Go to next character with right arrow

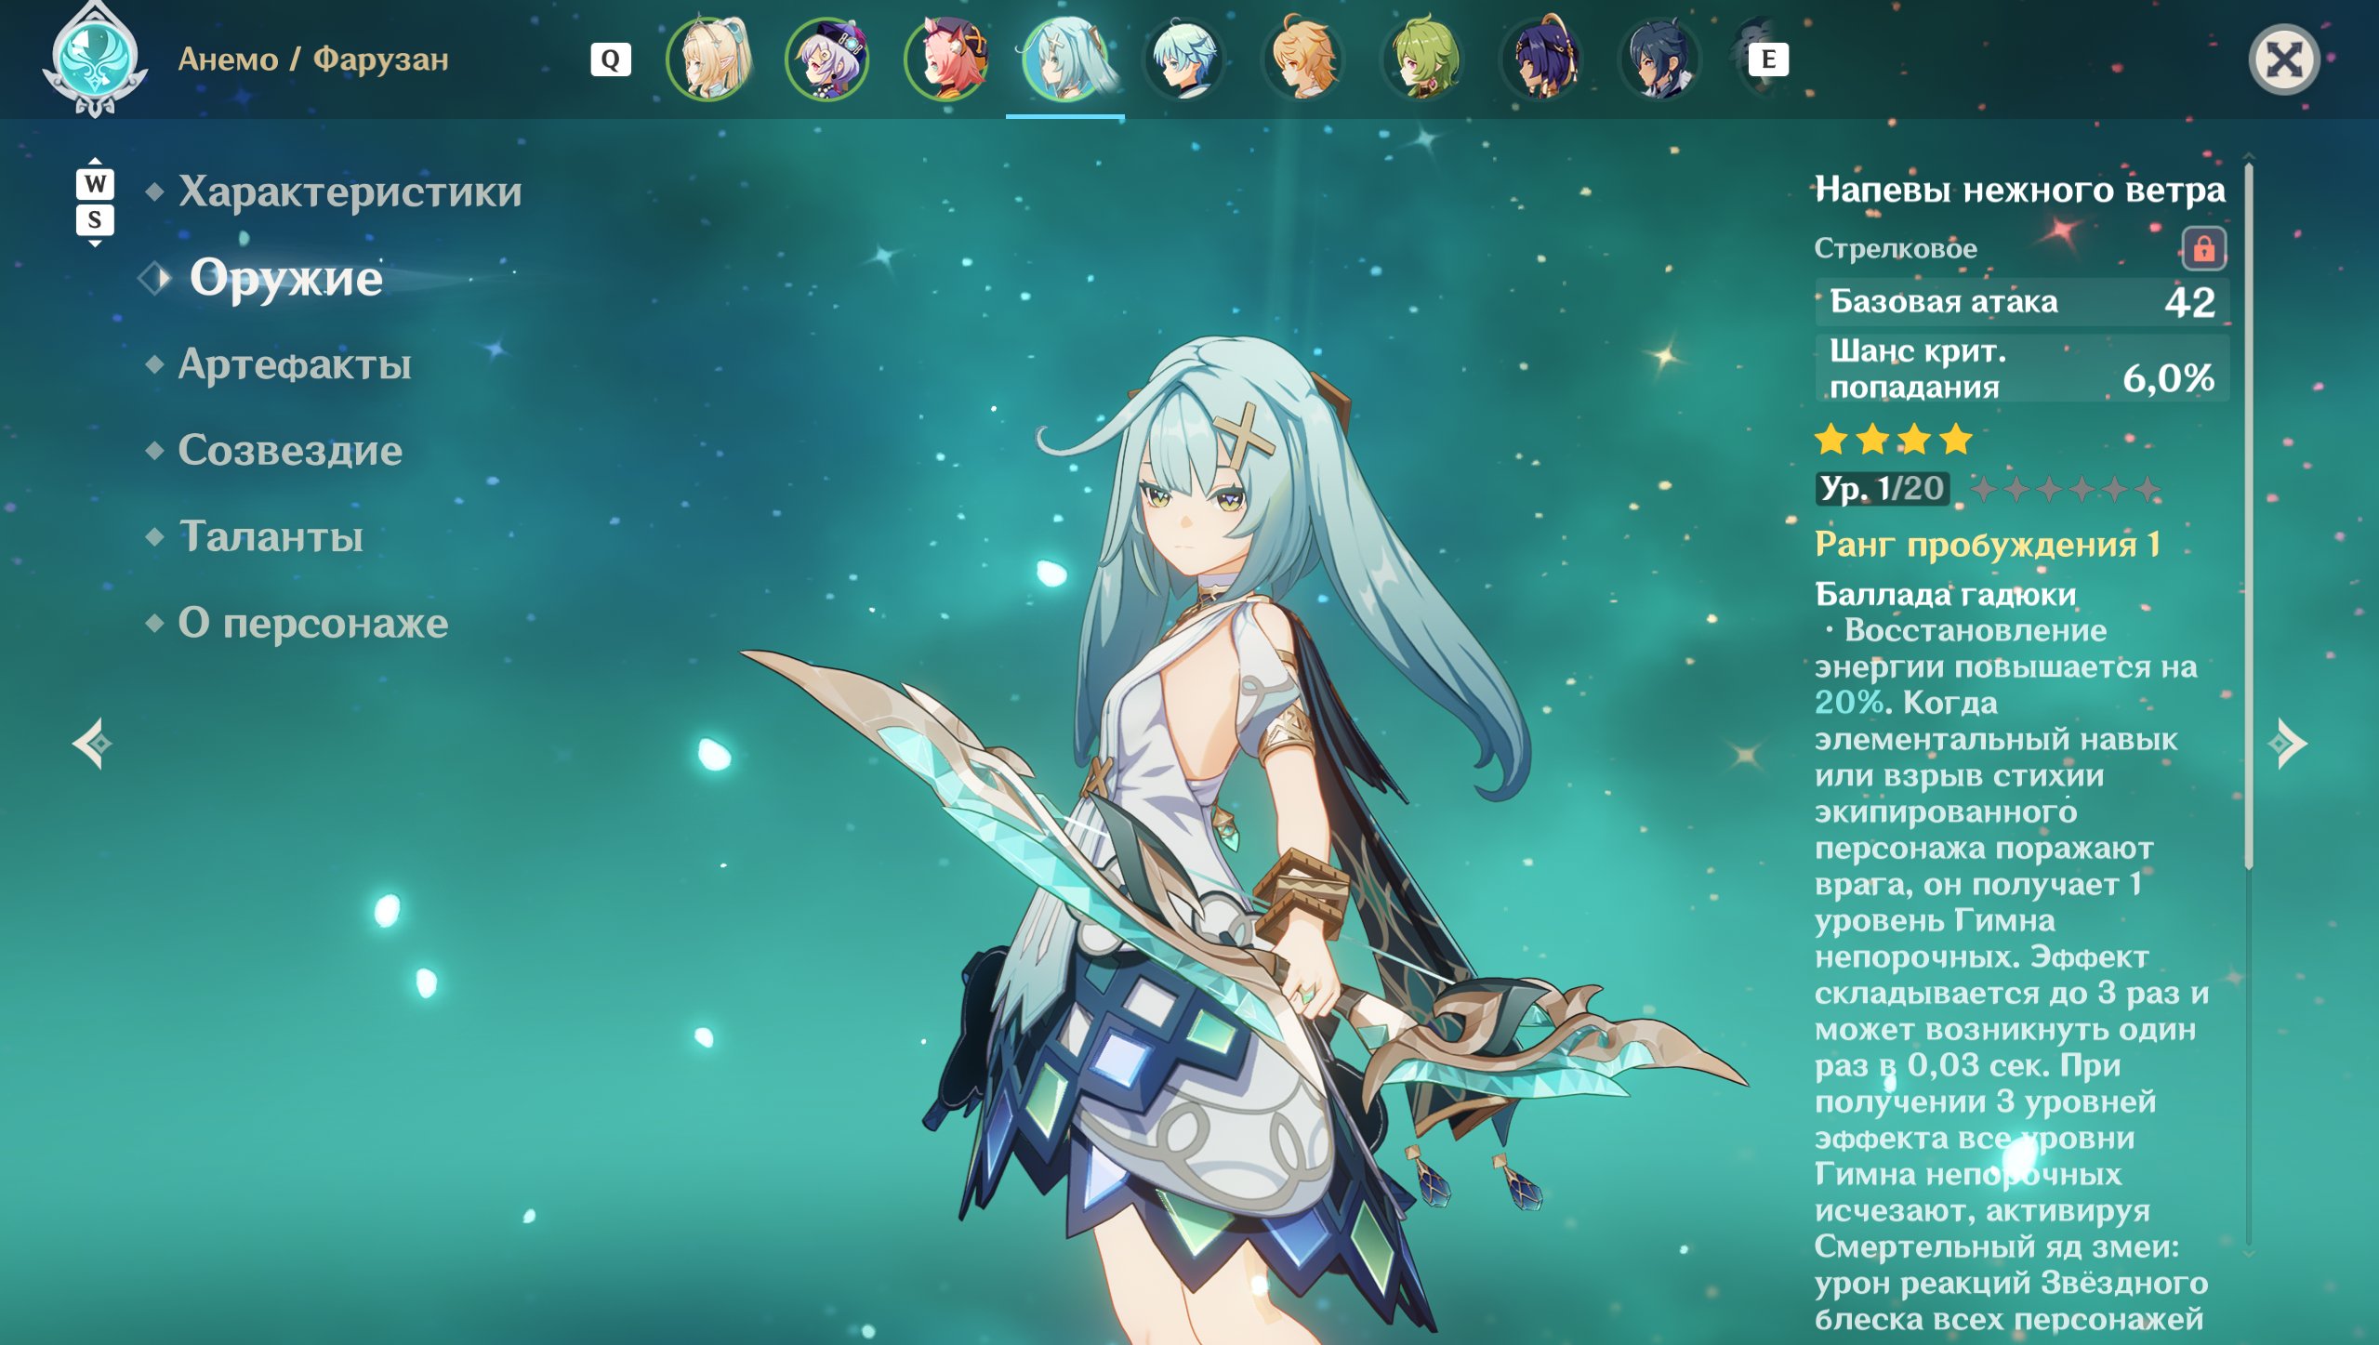click(x=2288, y=744)
